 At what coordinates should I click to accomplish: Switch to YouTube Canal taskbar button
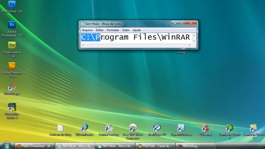pyautogui.click(x=155, y=146)
